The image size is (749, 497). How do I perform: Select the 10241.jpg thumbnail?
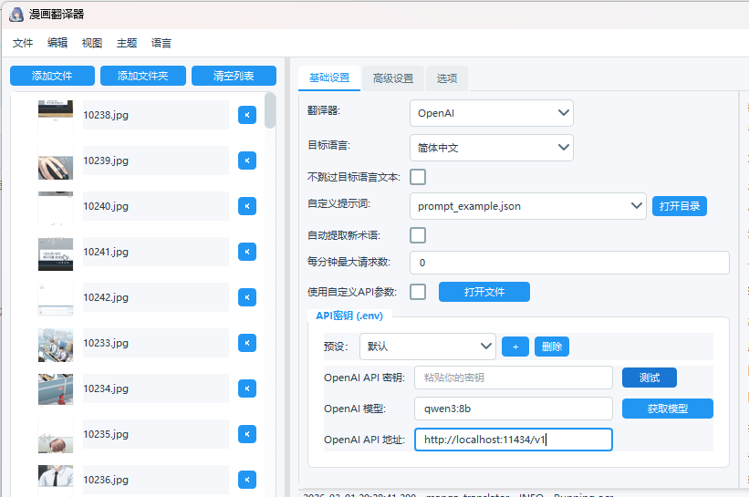click(56, 254)
